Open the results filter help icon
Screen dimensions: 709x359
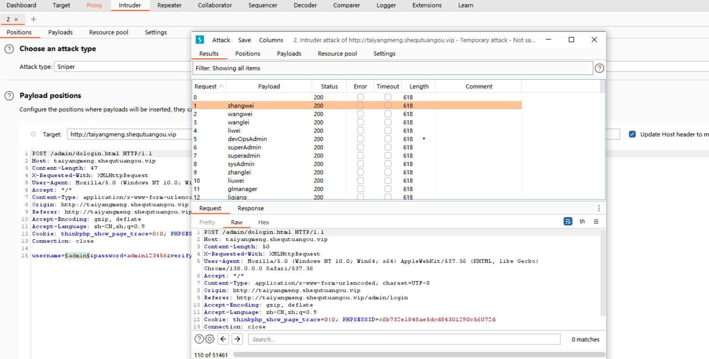599,68
